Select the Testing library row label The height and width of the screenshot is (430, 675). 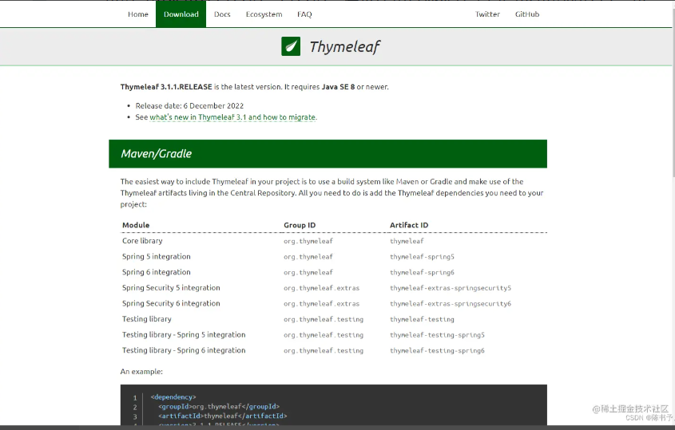click(x=147, y=319)
